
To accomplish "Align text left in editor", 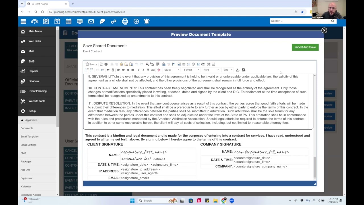I will coord(119,70).
